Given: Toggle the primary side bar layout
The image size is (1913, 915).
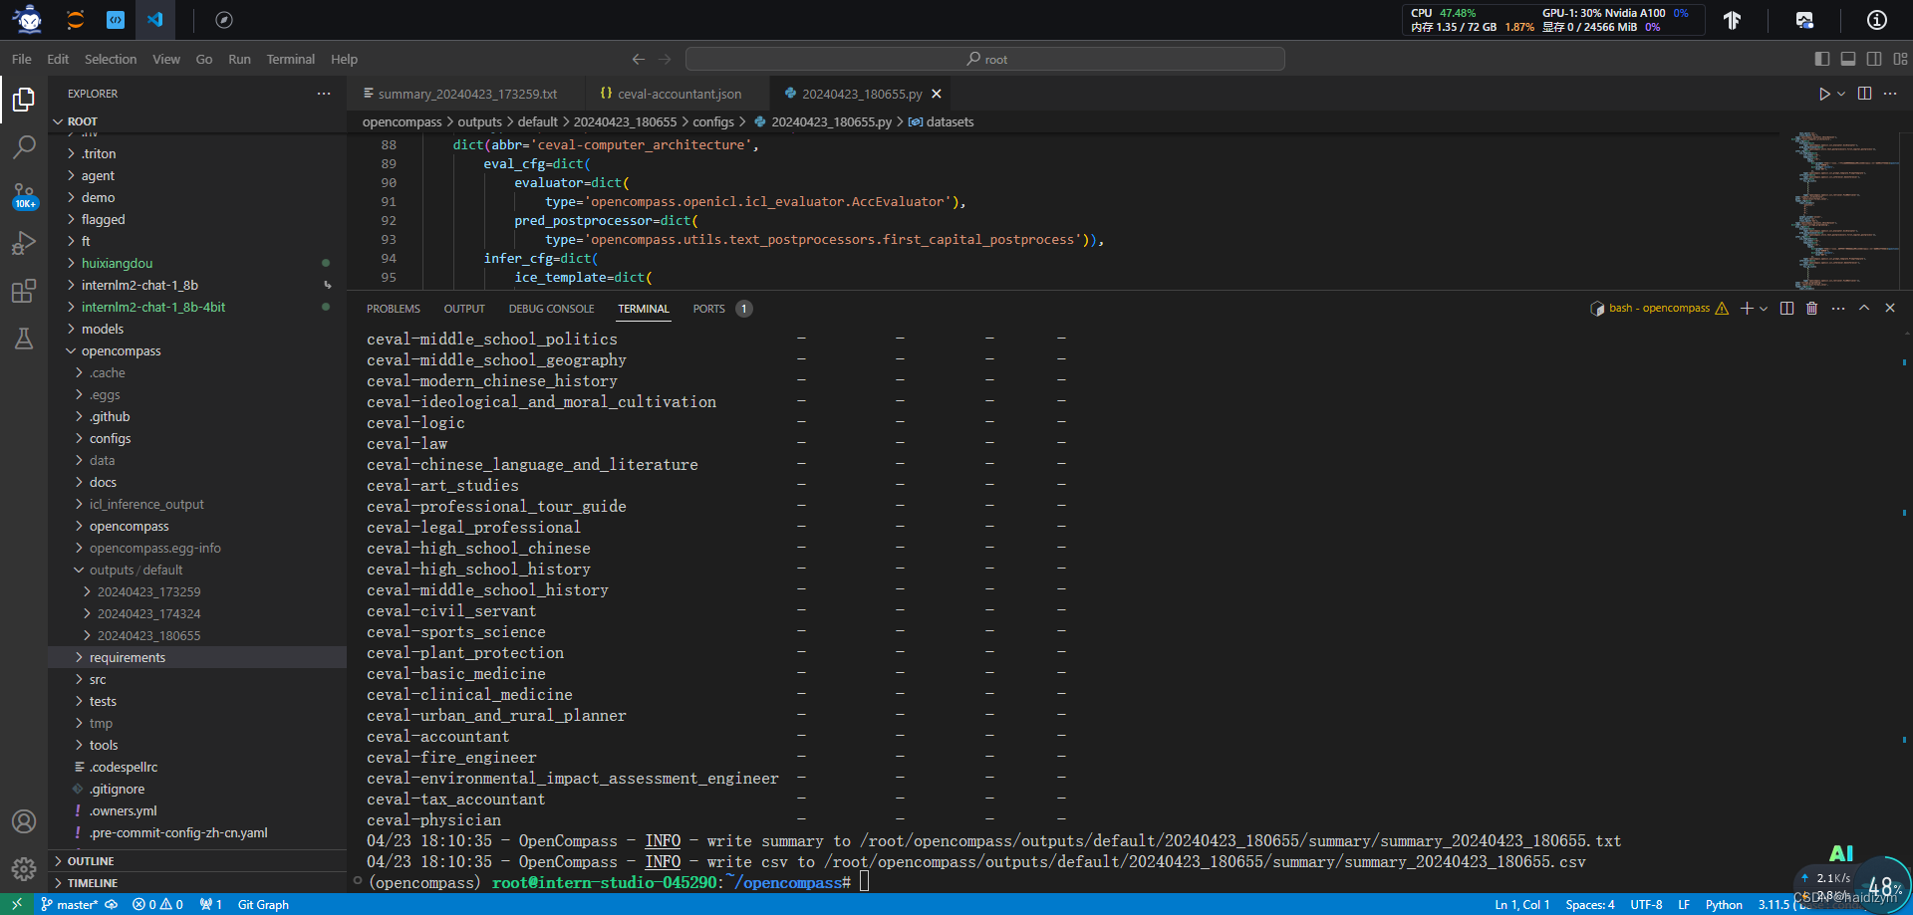Looking at the screenshot, I should [x=1822, y=59].
